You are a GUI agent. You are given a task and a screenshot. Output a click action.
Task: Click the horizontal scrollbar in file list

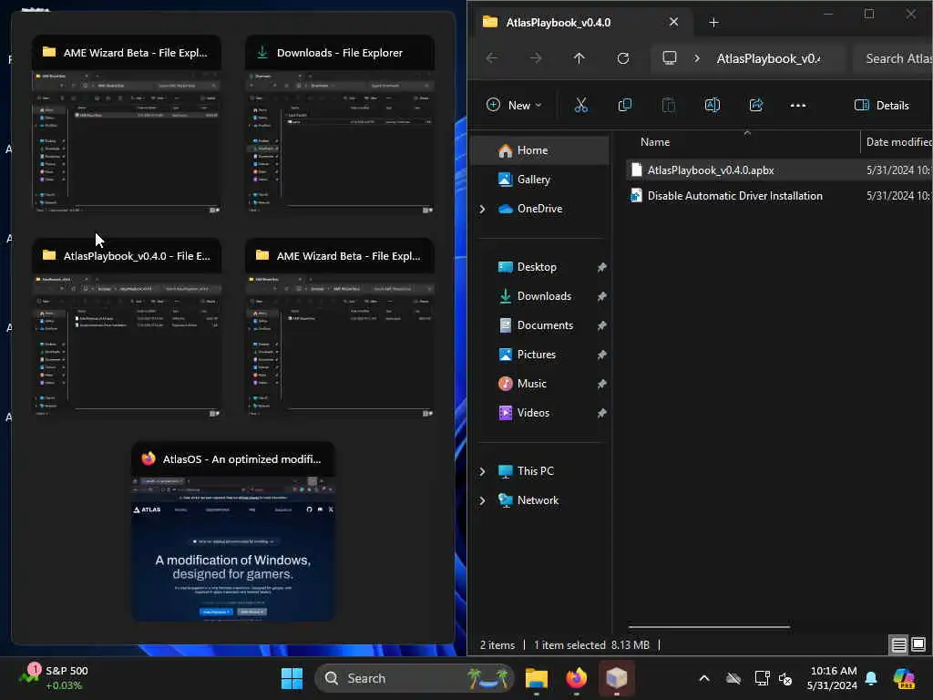(709, 626)
